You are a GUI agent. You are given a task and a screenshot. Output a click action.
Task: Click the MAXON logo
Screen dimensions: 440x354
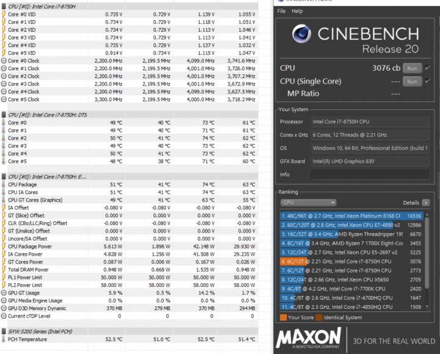click(x=309, y=338)
